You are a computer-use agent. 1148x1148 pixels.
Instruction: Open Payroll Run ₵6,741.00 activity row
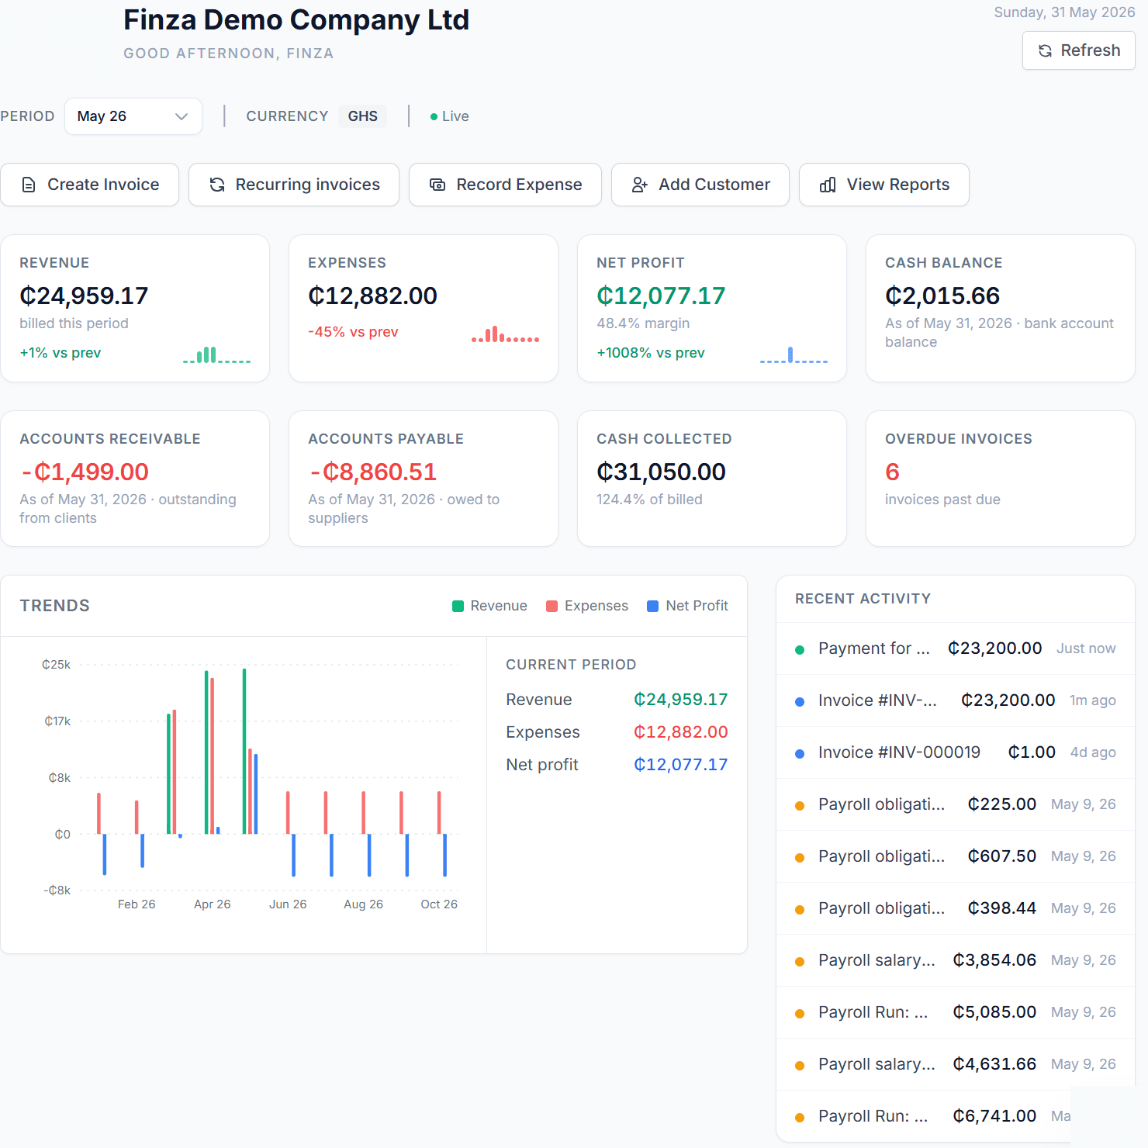956,1116
